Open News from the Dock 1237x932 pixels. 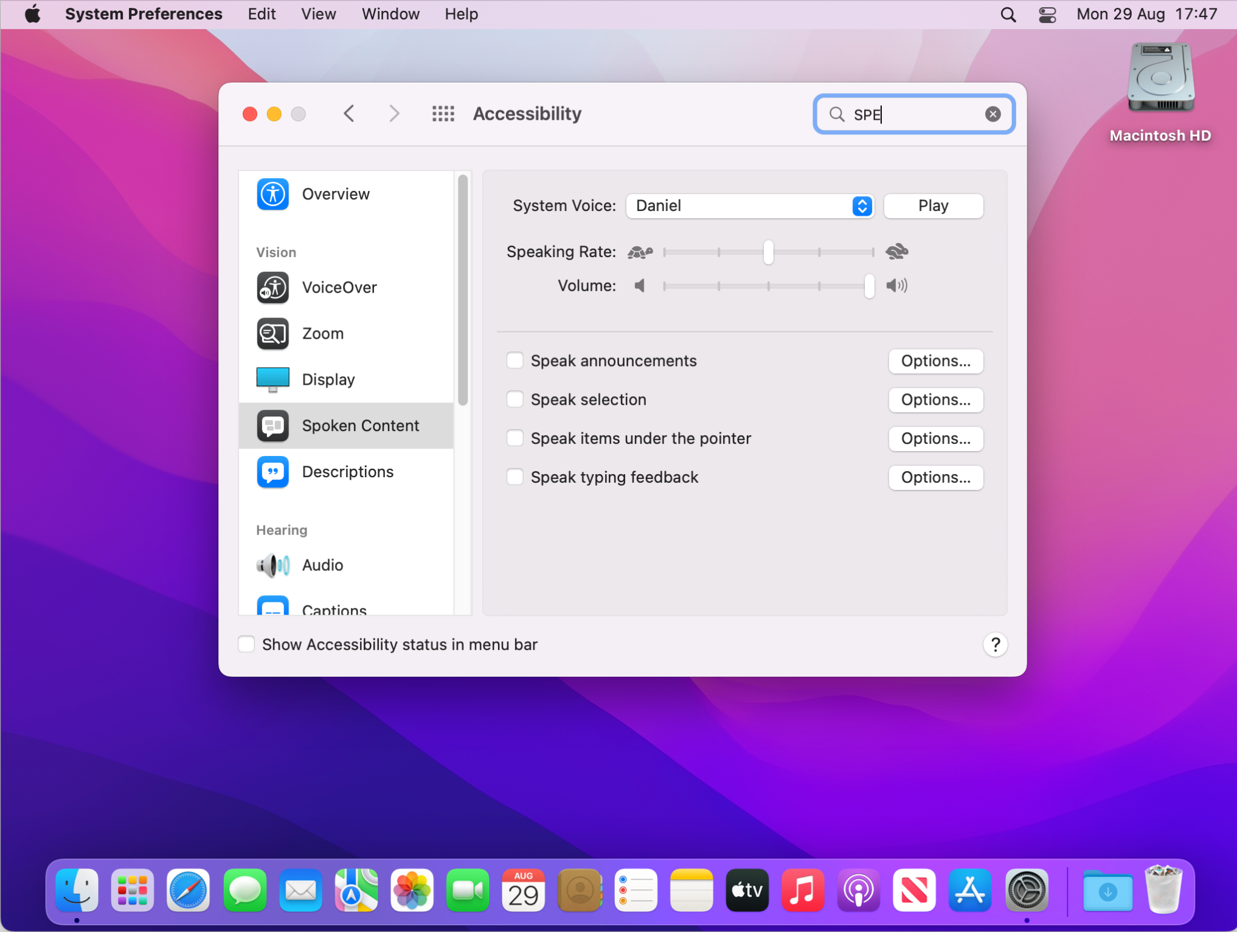tap(915, 891)
